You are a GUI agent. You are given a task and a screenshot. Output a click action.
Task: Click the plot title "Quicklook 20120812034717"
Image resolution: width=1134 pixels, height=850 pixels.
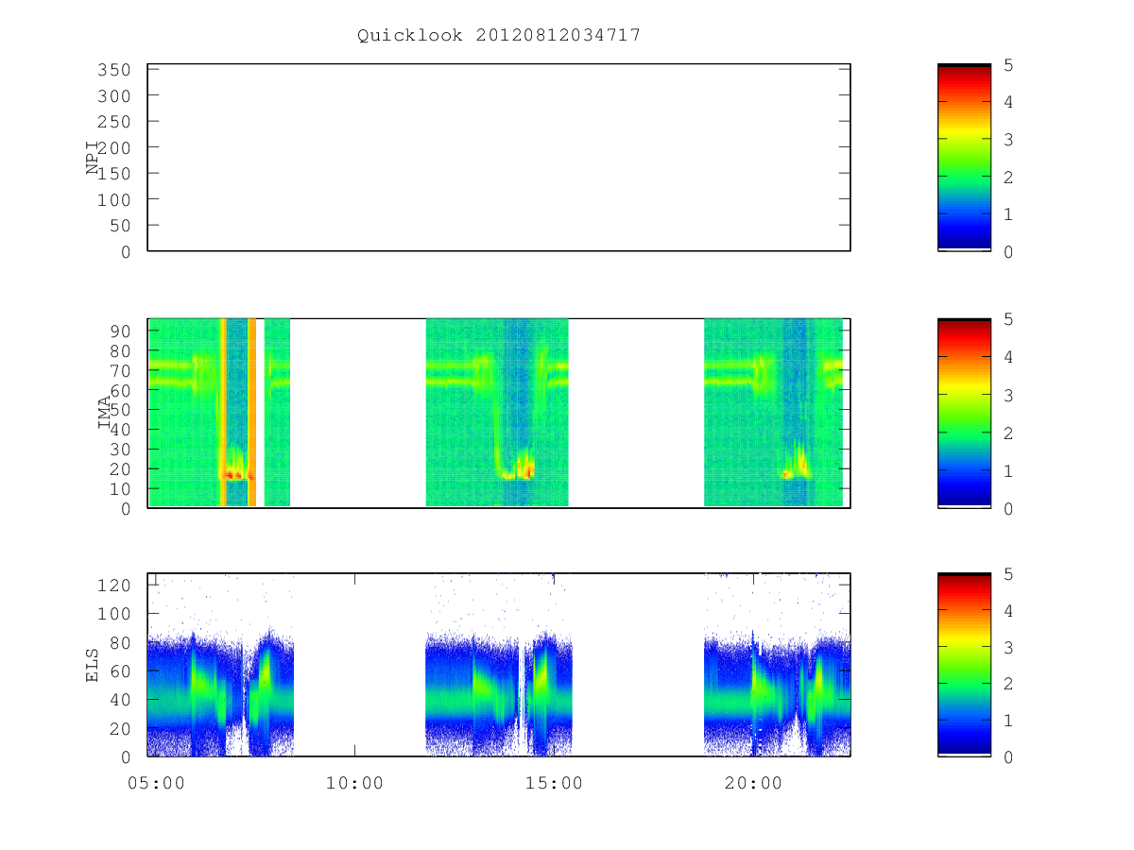pos(499,36)
